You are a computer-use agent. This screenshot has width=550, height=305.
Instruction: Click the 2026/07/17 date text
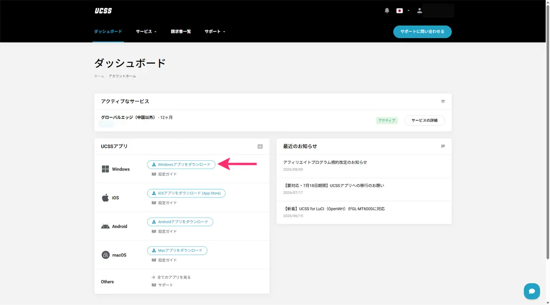click(x=293, y=193)
